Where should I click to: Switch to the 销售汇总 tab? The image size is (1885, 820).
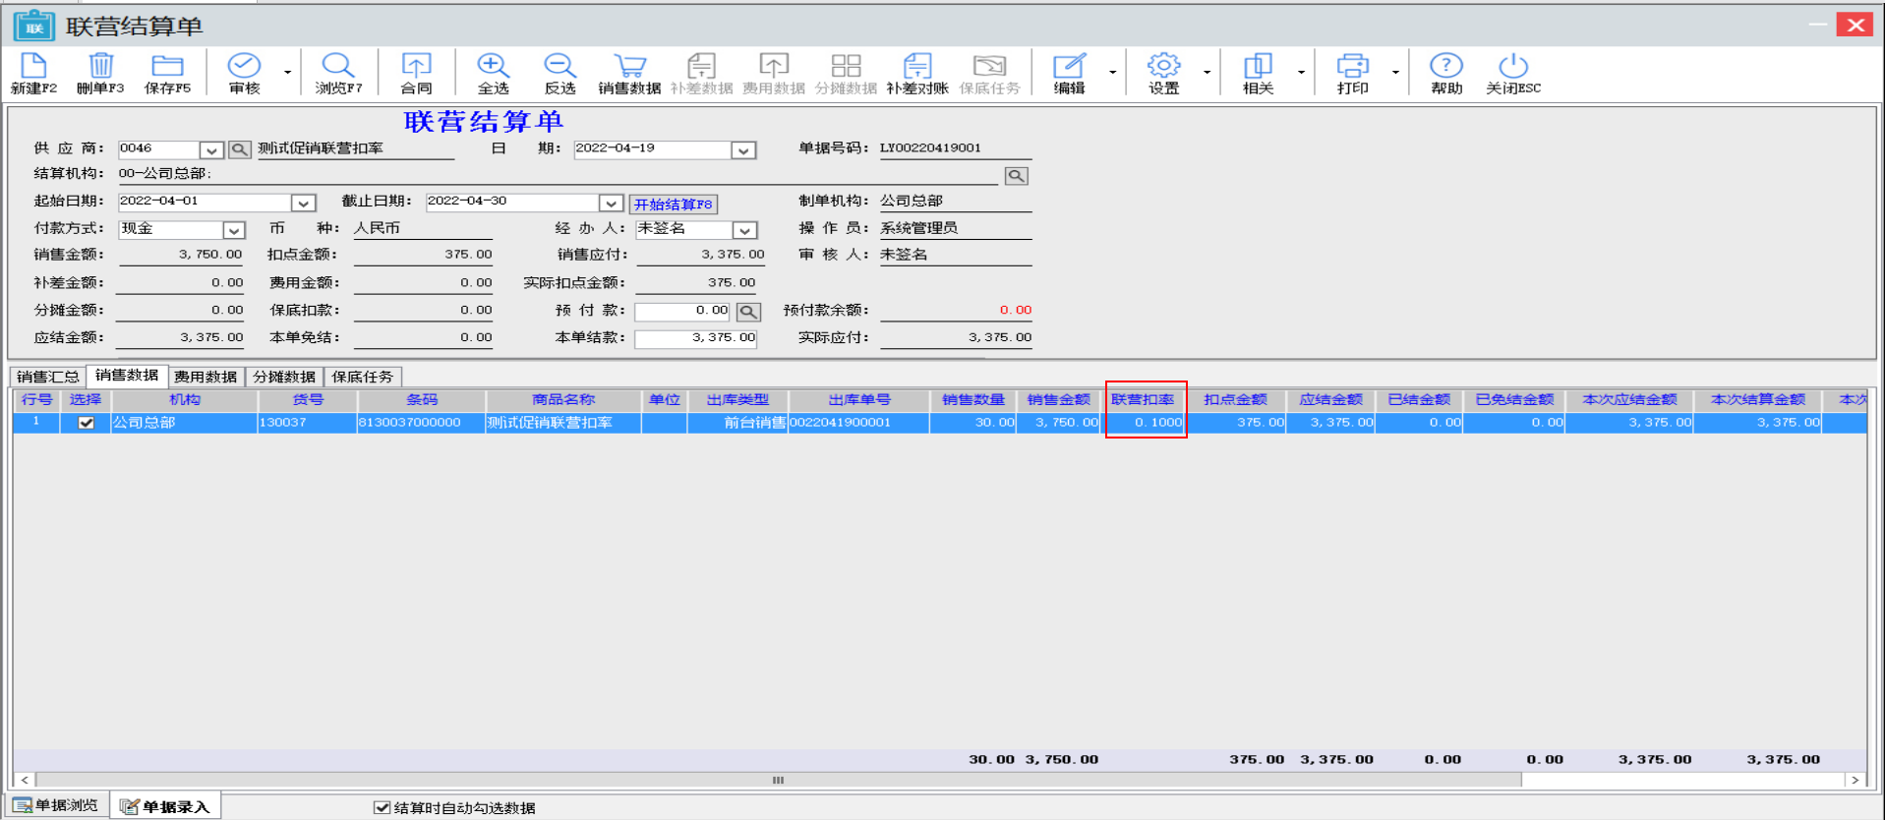48,377
